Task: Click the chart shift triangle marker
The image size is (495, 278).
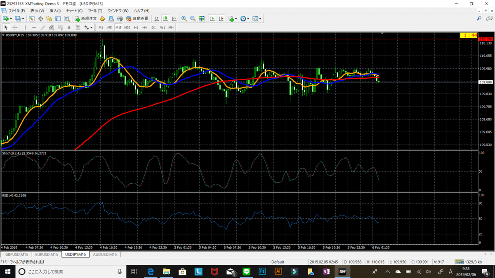Action: (382, 33)
